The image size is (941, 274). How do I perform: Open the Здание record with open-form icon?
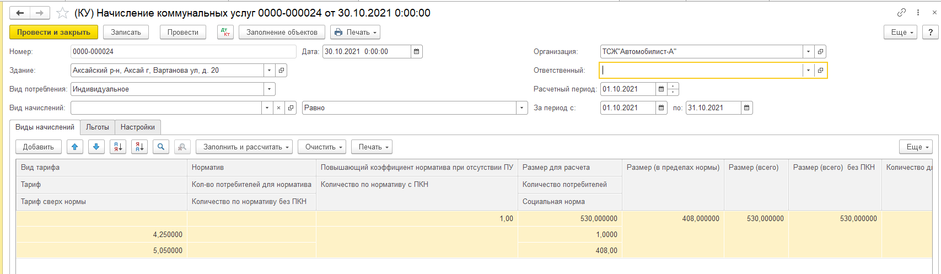click(281, 71)
